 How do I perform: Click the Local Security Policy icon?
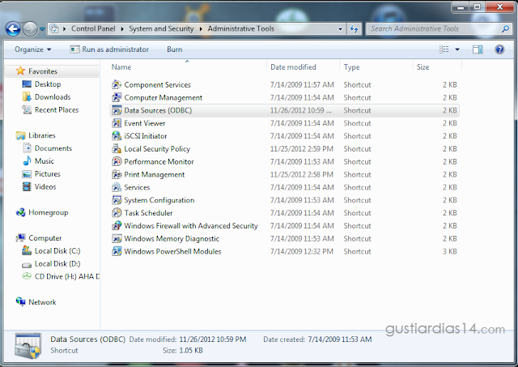pyautogui.click(x=117, y=149)
